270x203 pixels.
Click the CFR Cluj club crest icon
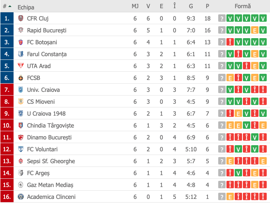click(x=21, y=18)
